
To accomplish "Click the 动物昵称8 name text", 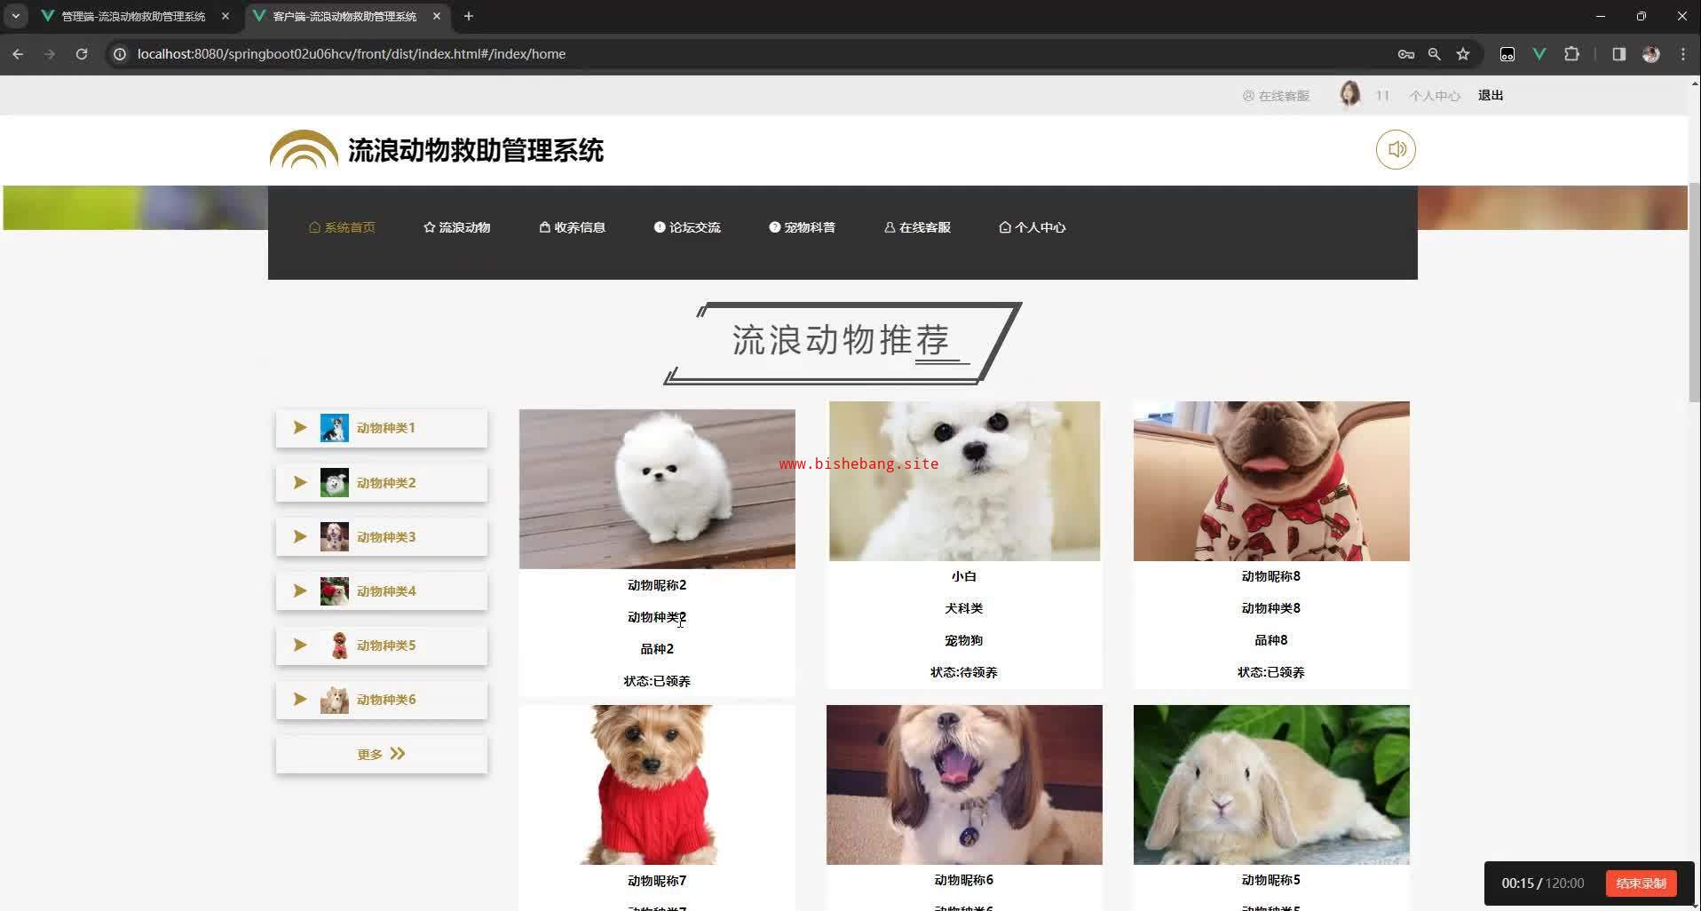I will [1271, 576].
